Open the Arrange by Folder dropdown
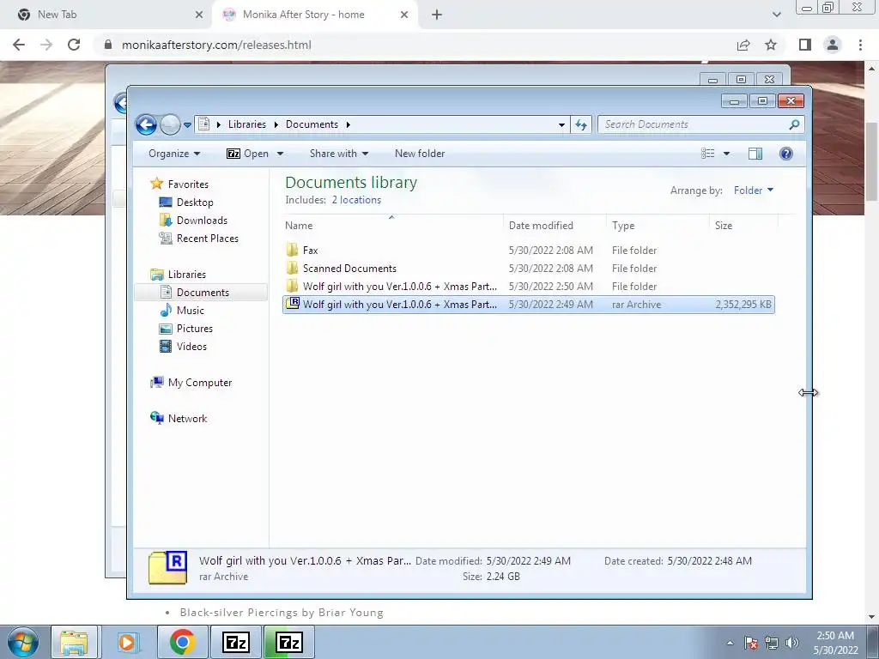Viewport: 879px width, 659px height. tap(754, 190)
